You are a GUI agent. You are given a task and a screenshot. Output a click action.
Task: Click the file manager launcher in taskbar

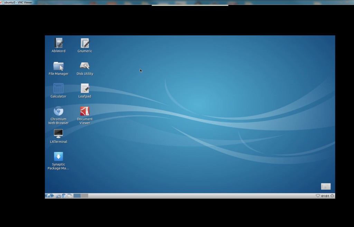[58, 196]
